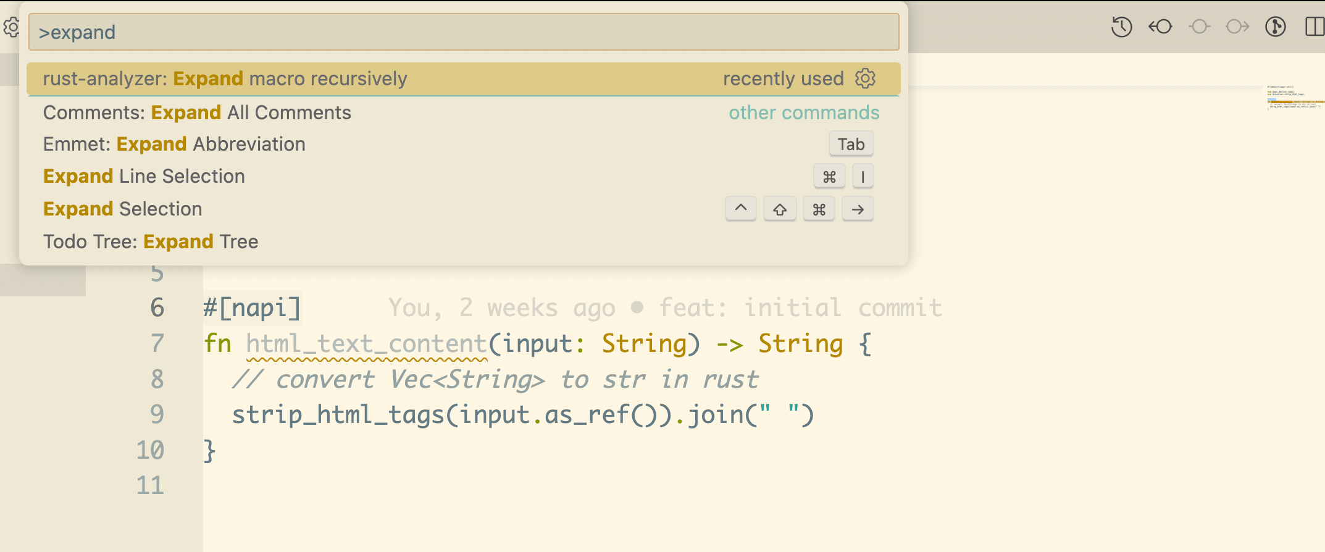Click the commit node icon in editor toolbar

coord(1199,27)
